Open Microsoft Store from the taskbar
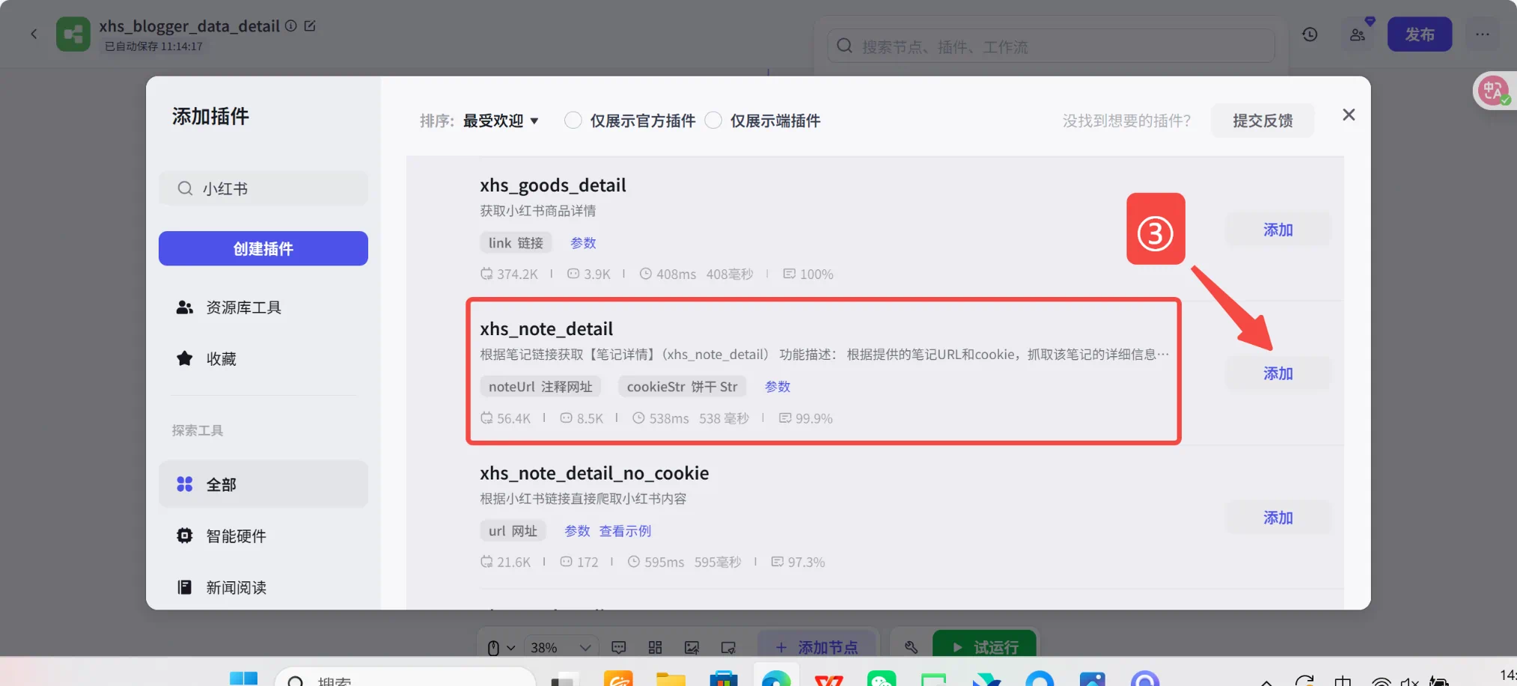 (x=723, y=679)
